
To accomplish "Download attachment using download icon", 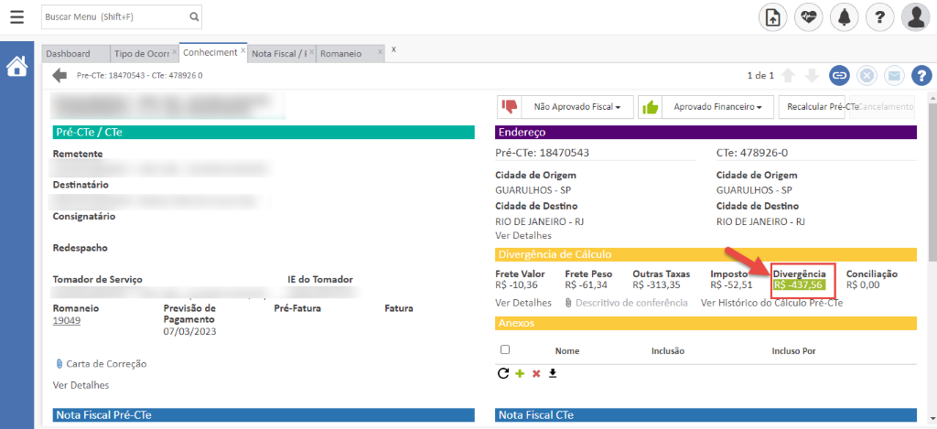I will pyautogui.click(x=553, y=373).
